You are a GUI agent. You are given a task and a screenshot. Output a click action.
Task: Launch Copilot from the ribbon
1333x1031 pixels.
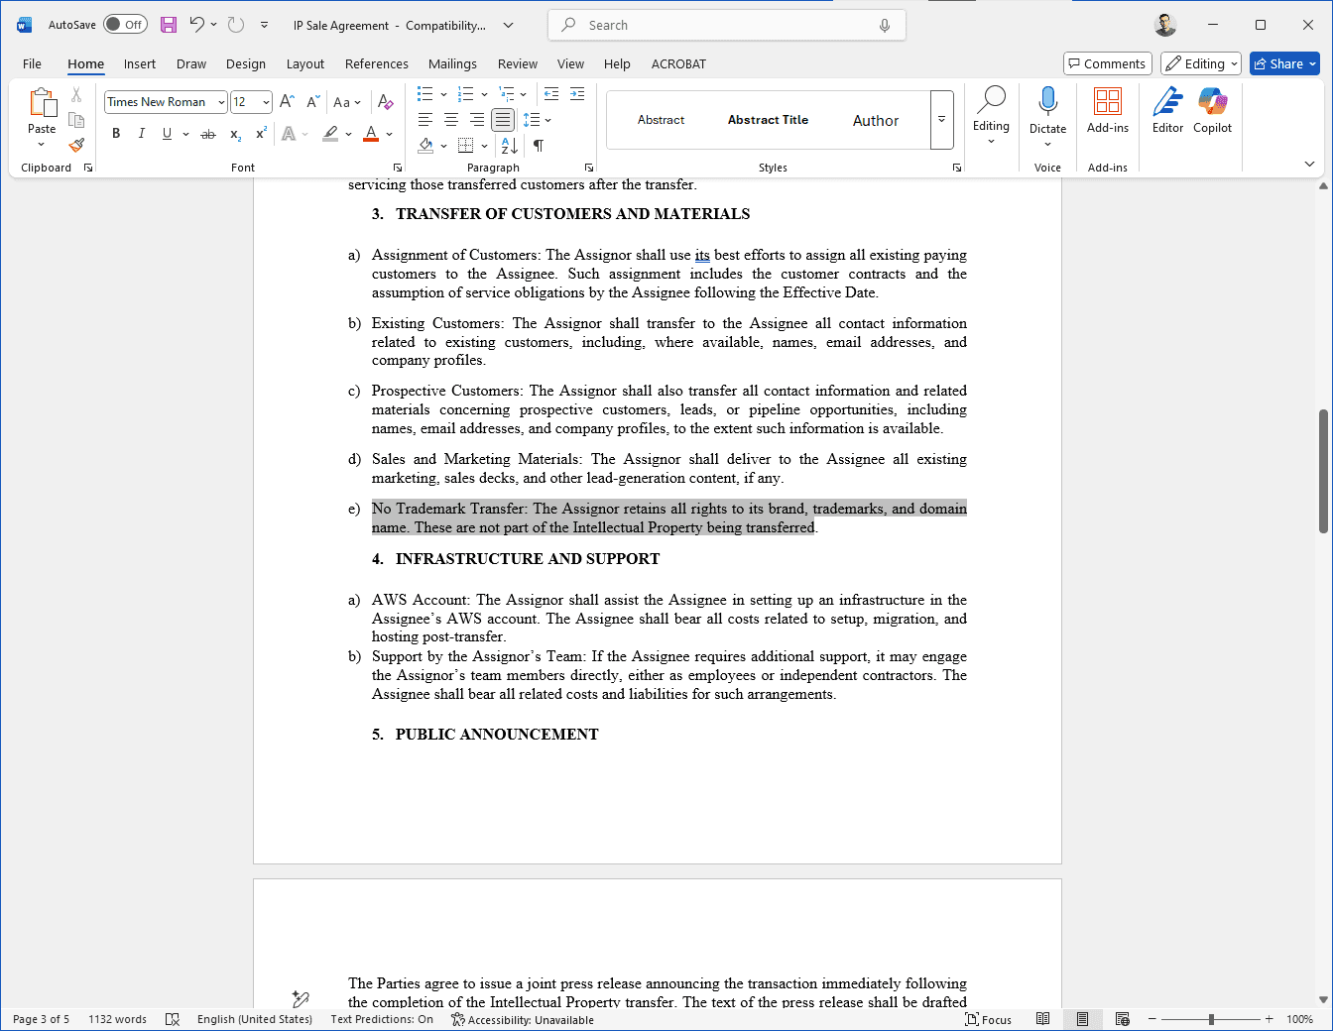(1212, 101)
